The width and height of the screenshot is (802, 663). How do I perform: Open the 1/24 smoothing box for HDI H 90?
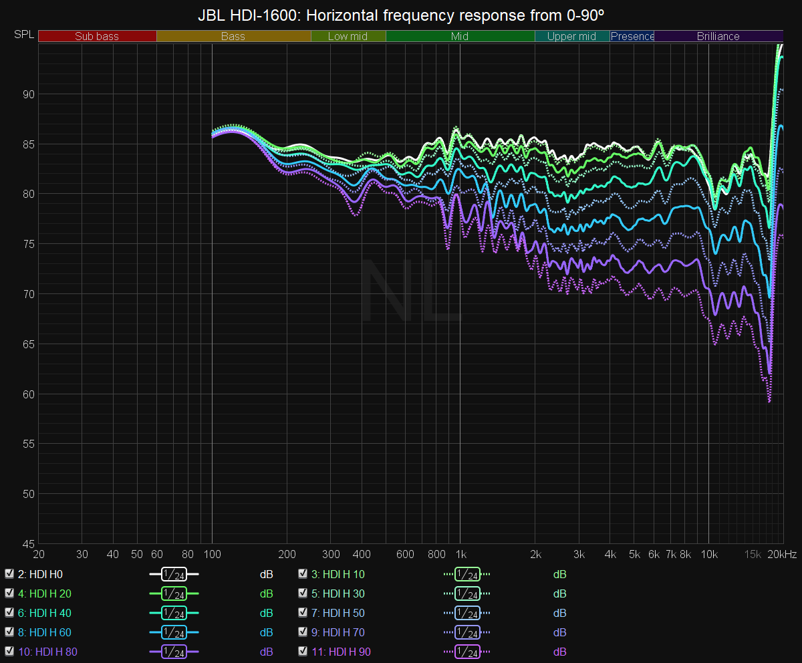467,652
